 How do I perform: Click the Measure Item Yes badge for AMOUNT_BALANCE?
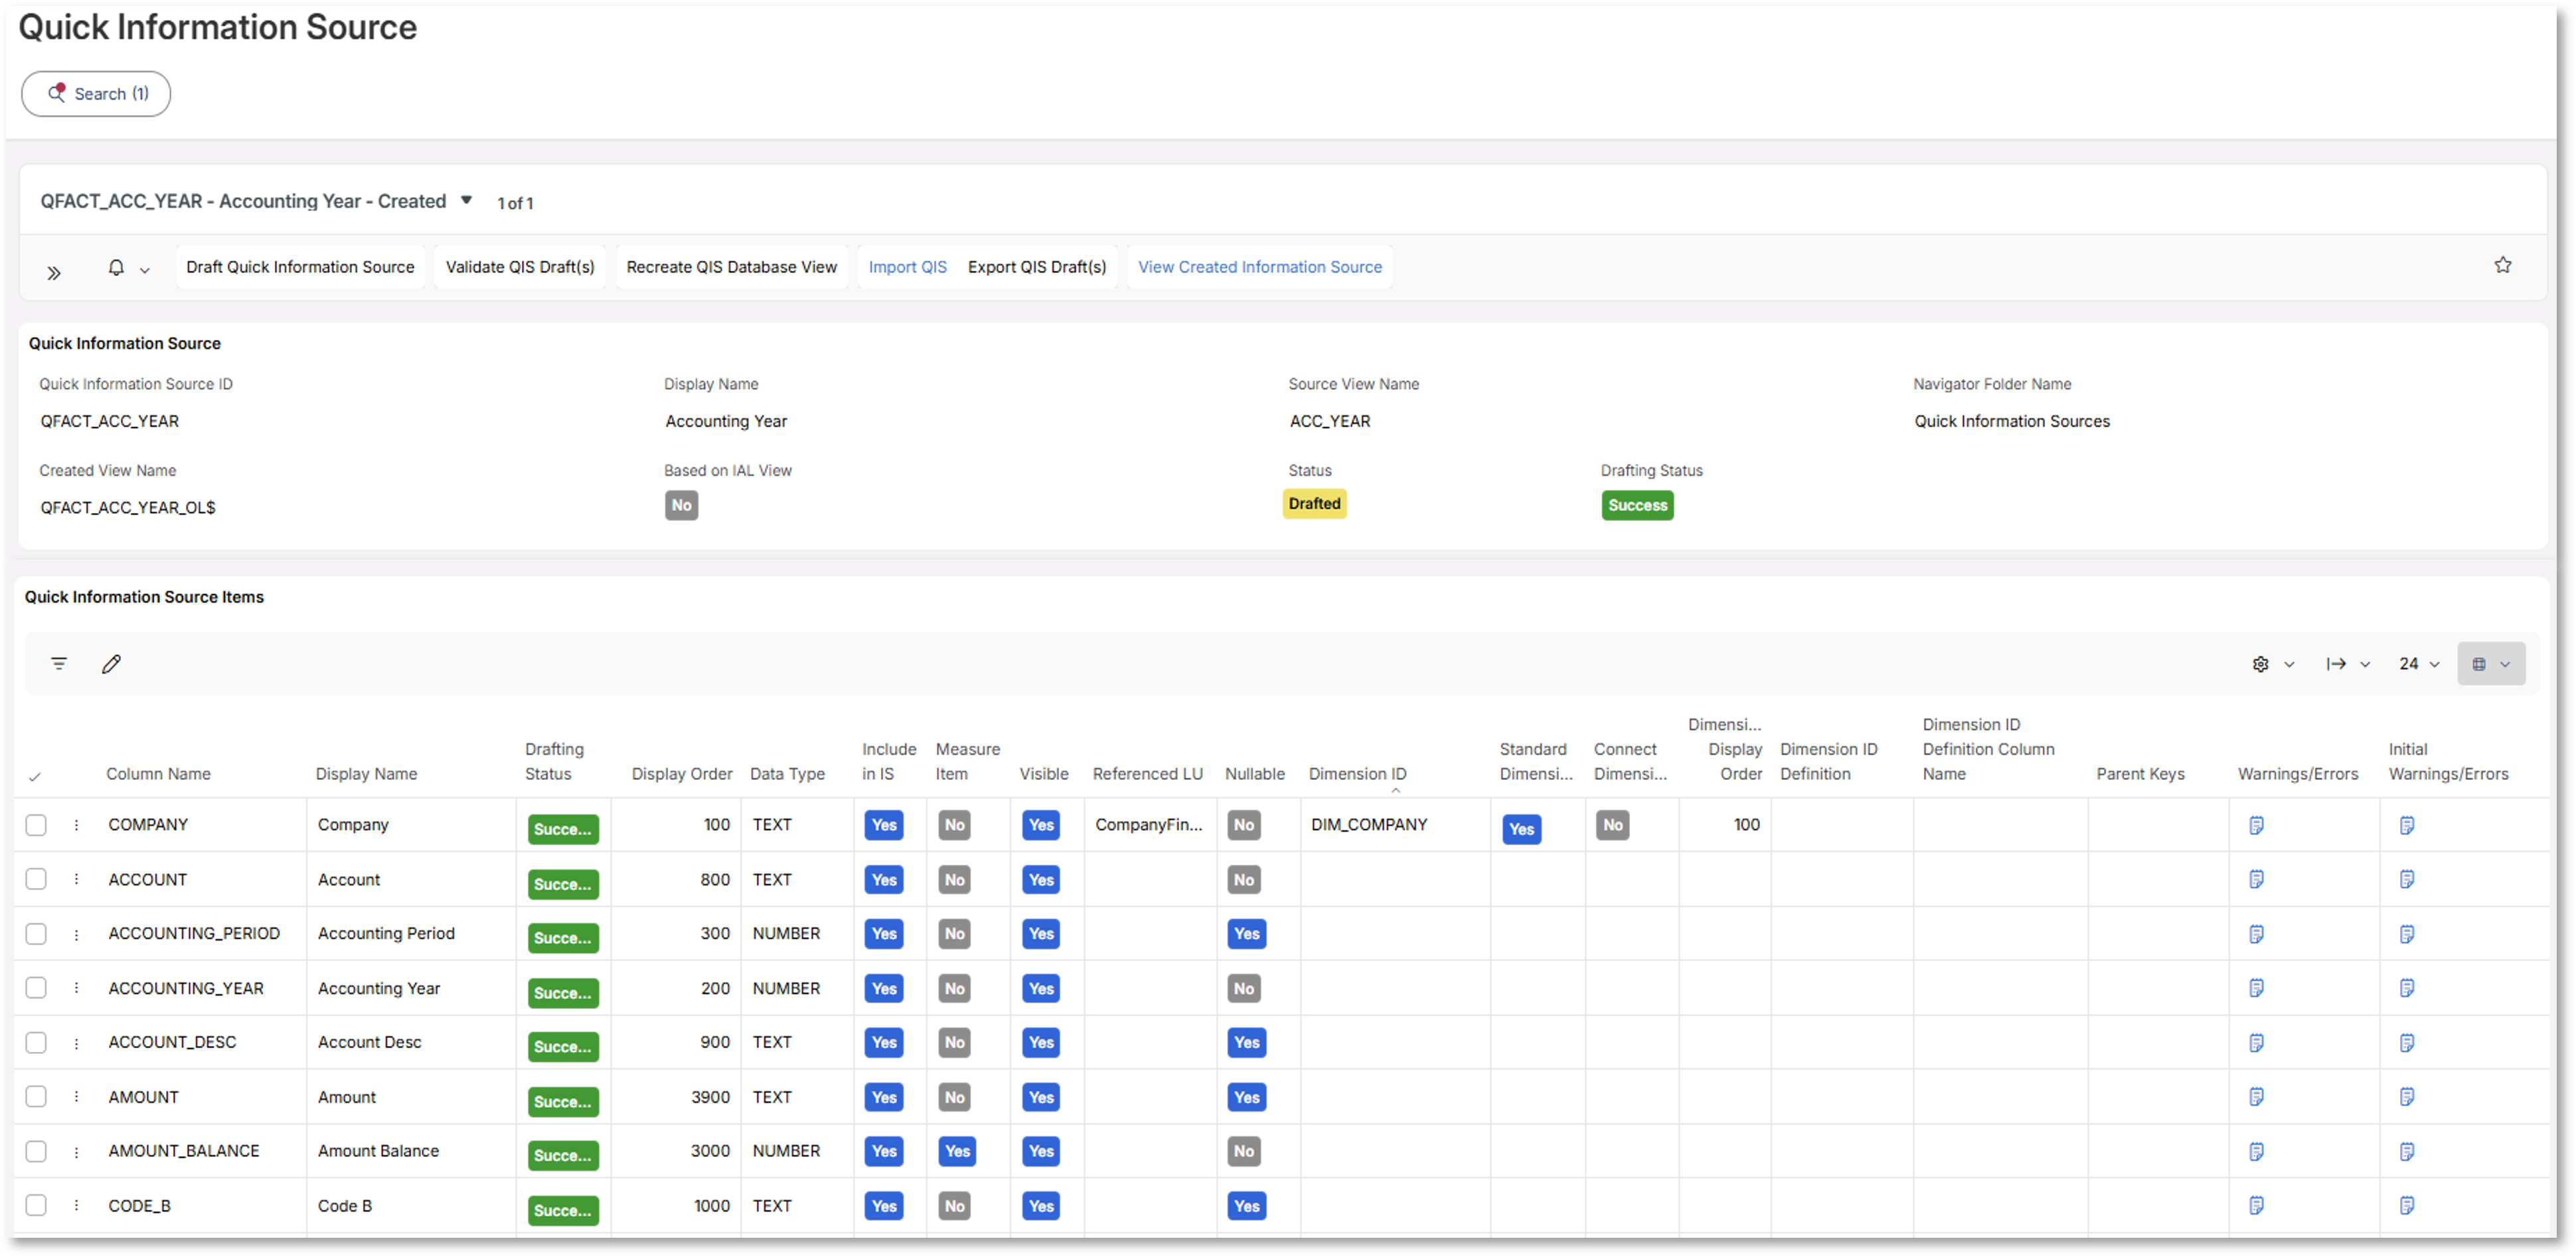click(x=957, y=1151)
